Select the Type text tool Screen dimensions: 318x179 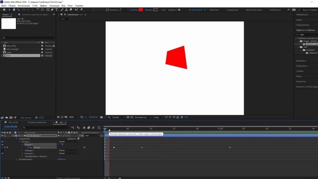pos(57,10)
